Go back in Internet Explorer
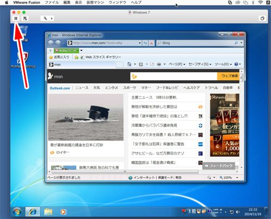Screen dimensions: 271x219 pyautogui.click(x=51, y=43)
